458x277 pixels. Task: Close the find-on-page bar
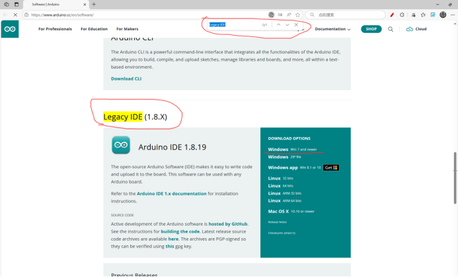[x=296, y=25]
